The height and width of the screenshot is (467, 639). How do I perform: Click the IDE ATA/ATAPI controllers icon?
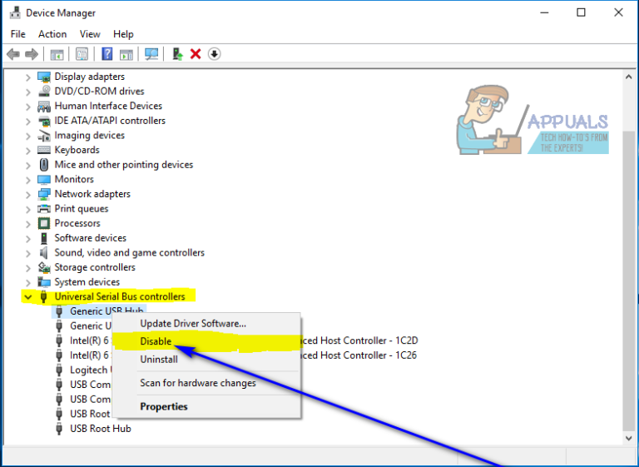tap(44, 121)
